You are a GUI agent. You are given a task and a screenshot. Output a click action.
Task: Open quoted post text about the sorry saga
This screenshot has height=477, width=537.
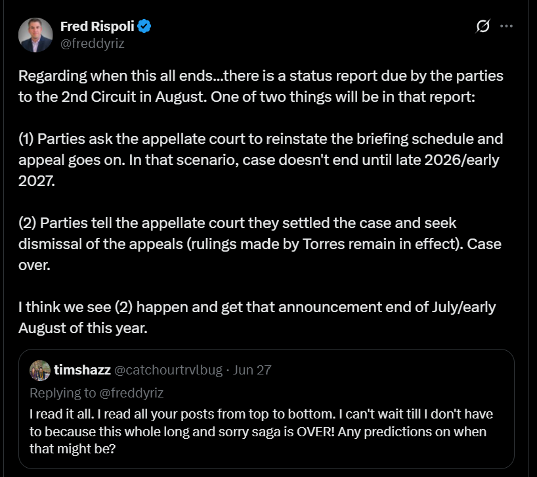click(261, 432)
